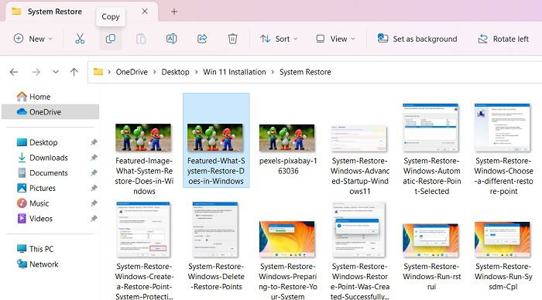Click the Rotate left button

click(x=503, y=39)
